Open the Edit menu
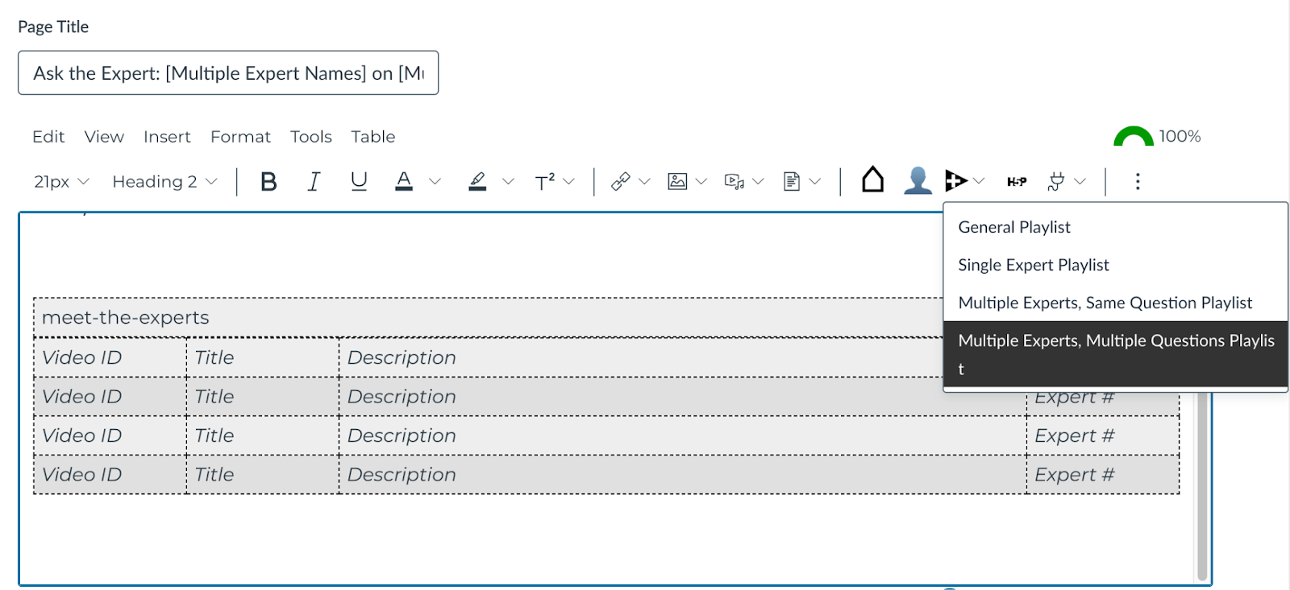This screenshot has height=590, width=1290. tap(48, 137)
